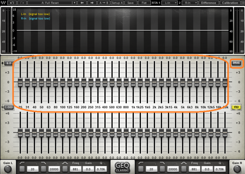
Task: Open the hamburger menu at top right
Action: point(242,3)
